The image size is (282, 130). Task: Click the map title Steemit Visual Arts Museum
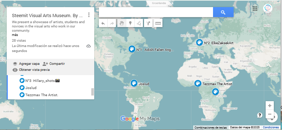(47, 16)
